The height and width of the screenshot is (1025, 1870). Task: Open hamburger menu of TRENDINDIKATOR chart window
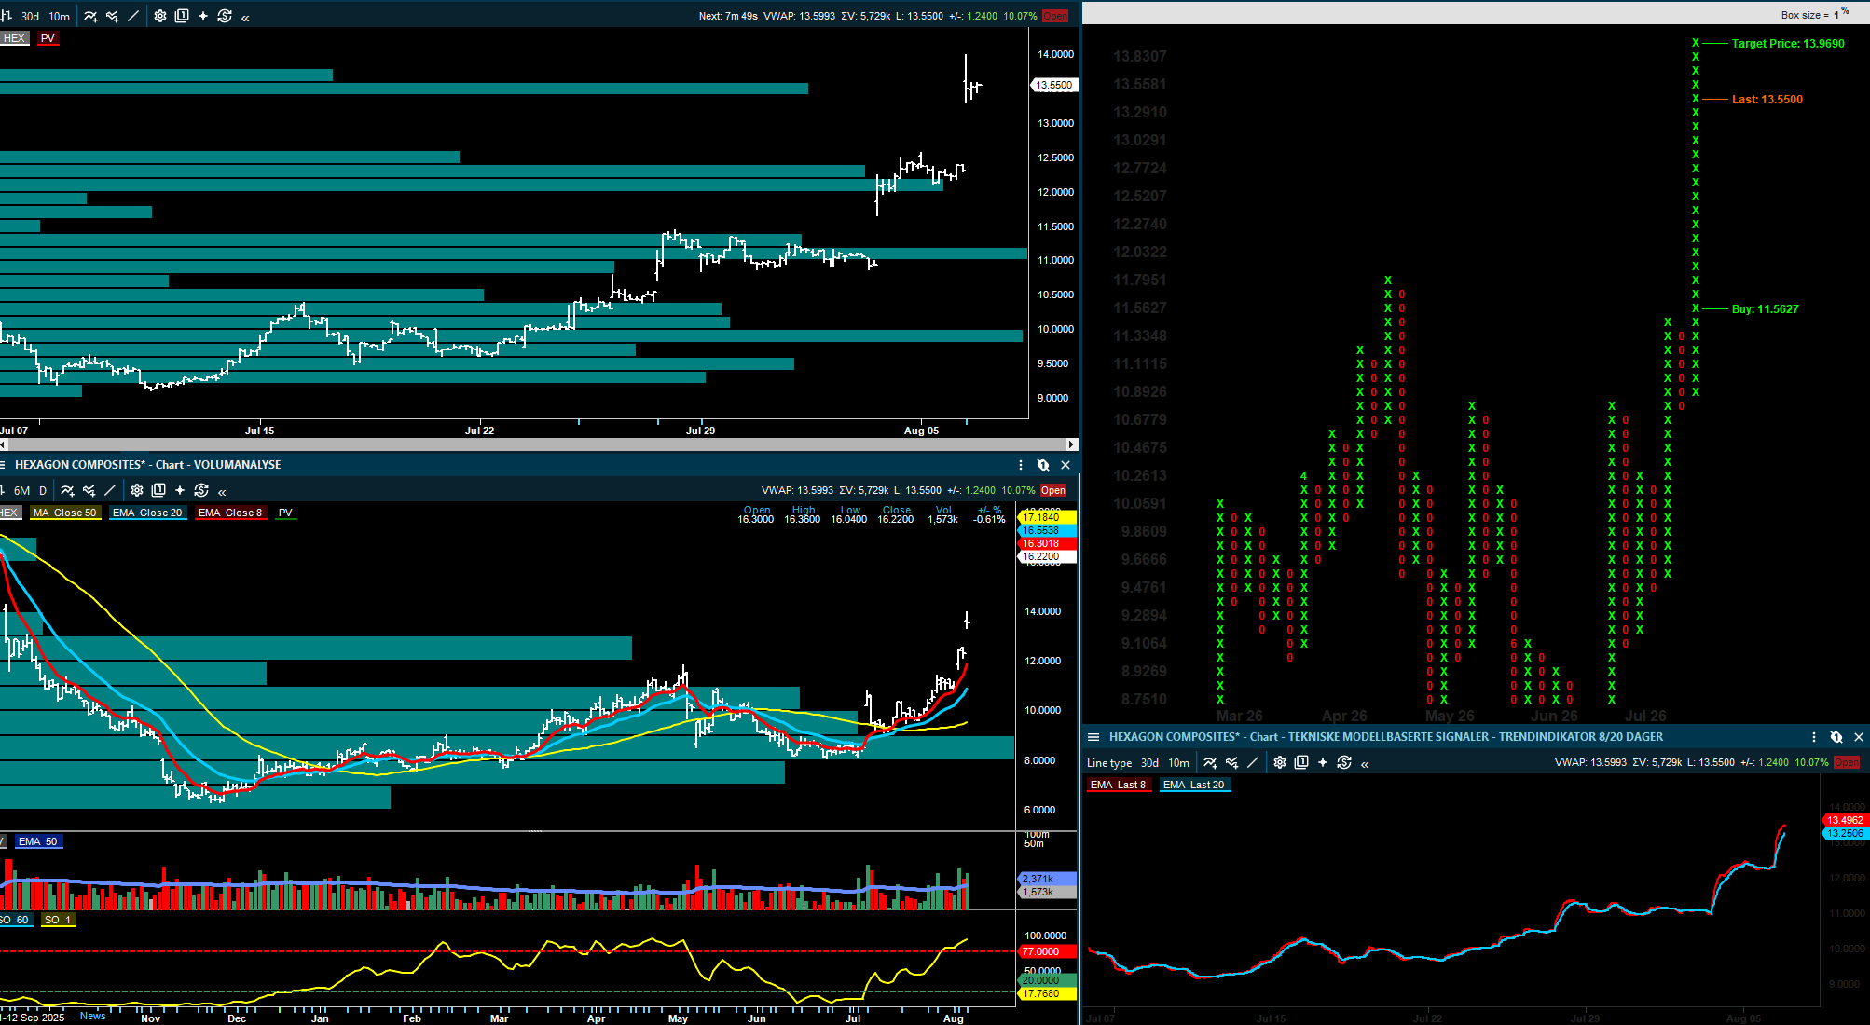(1093, 737)
